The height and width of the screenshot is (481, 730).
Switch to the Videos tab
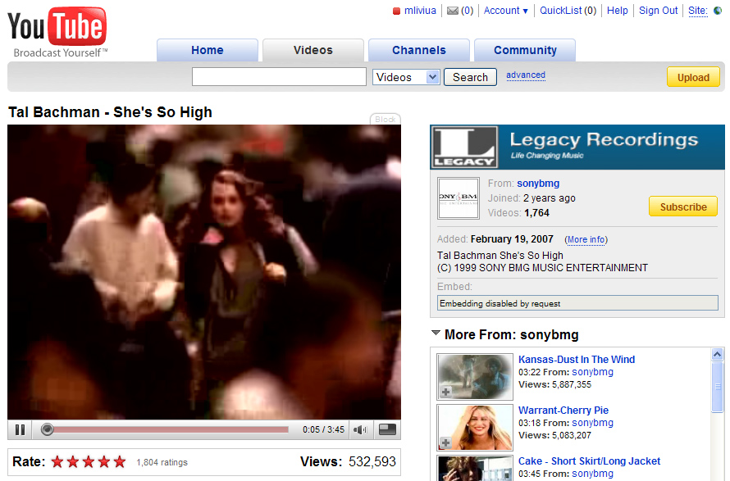(x=313, y=50)
